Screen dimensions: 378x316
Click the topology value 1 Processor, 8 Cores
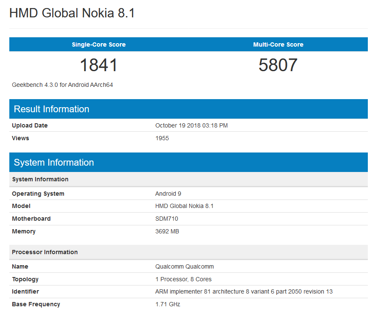coord(183,279)
